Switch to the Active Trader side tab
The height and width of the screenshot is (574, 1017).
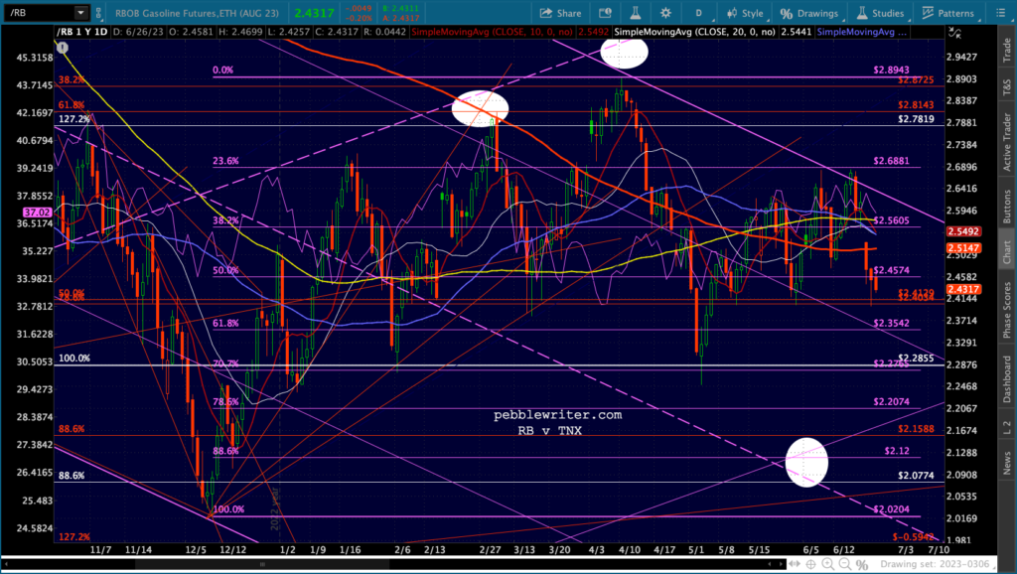[x=1007, y=141]
